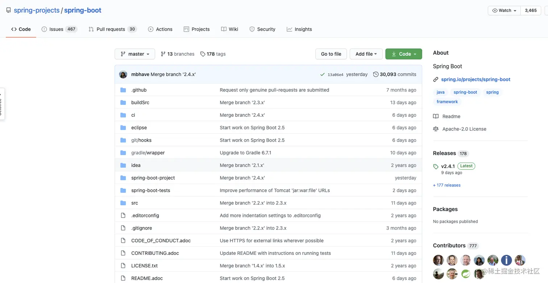The width and height of the screenshot is (548, 283).
Task: Click the Go to file button
Action: pos(331,54)
